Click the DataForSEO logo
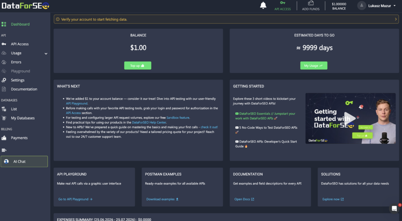 point(25,5)
